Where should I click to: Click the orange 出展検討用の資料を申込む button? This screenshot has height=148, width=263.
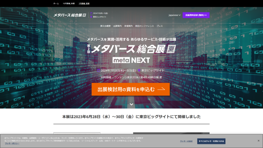(131, 89)
